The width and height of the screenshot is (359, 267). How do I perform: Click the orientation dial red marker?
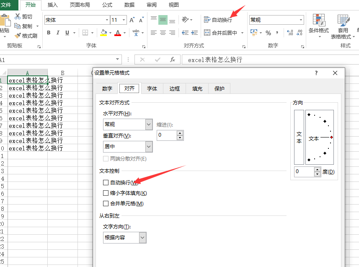click(331, 137)
